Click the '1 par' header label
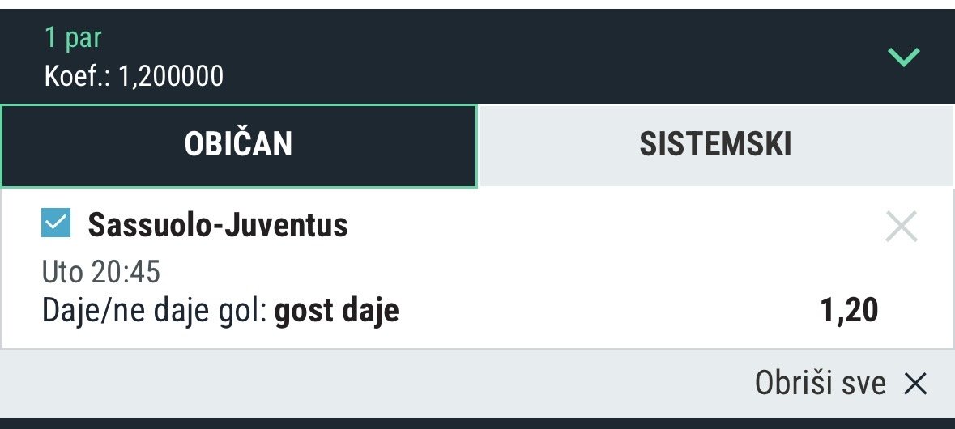Viewport: 955px width, 429px height. [x=73, y=37]
